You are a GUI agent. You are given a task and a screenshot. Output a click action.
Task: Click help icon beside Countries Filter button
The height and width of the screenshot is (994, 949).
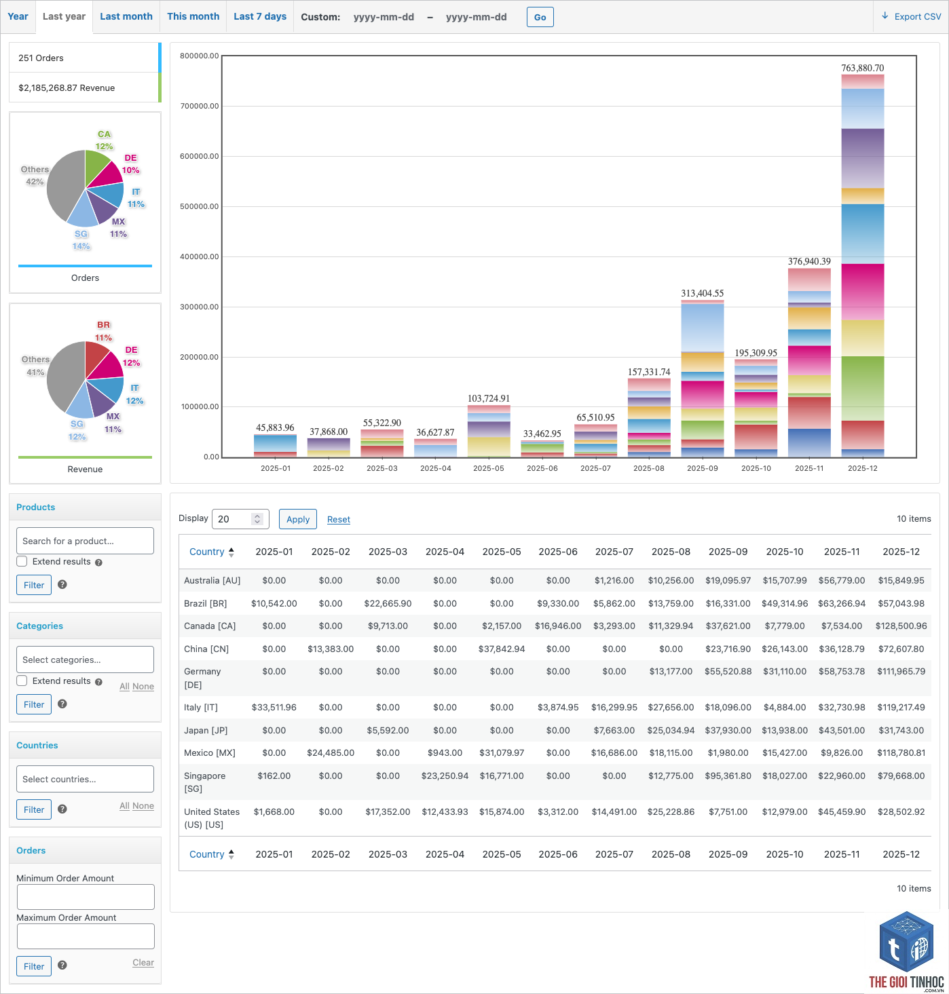tap(62, 809)
